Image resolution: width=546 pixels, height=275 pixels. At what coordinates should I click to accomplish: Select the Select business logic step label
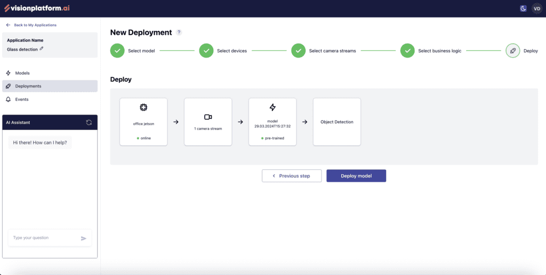pos(440,51)
